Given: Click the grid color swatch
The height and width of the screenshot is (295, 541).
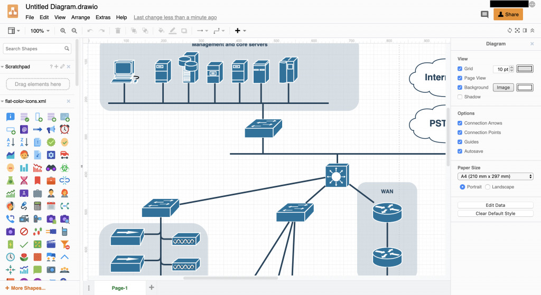Looking at the screenshot, I should click(x=525, y=69).
